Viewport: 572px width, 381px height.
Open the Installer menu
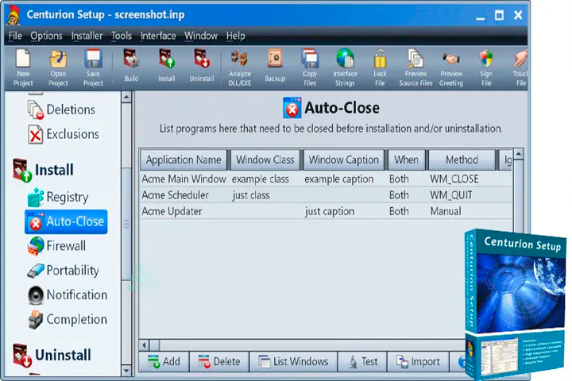[87, 36]
